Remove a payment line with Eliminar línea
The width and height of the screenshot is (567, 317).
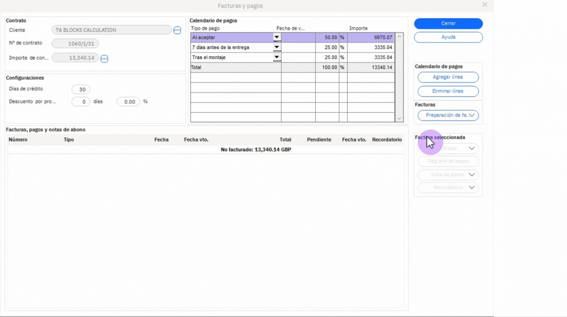(448, 91)
